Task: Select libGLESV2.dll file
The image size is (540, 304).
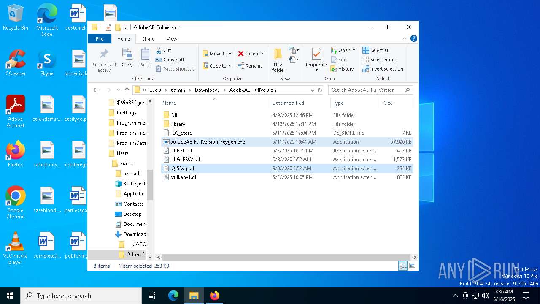Action: (x=288, y=160)
